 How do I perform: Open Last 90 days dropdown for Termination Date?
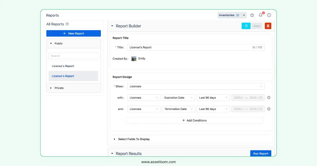pyautogui.click(x=213, y=109)
